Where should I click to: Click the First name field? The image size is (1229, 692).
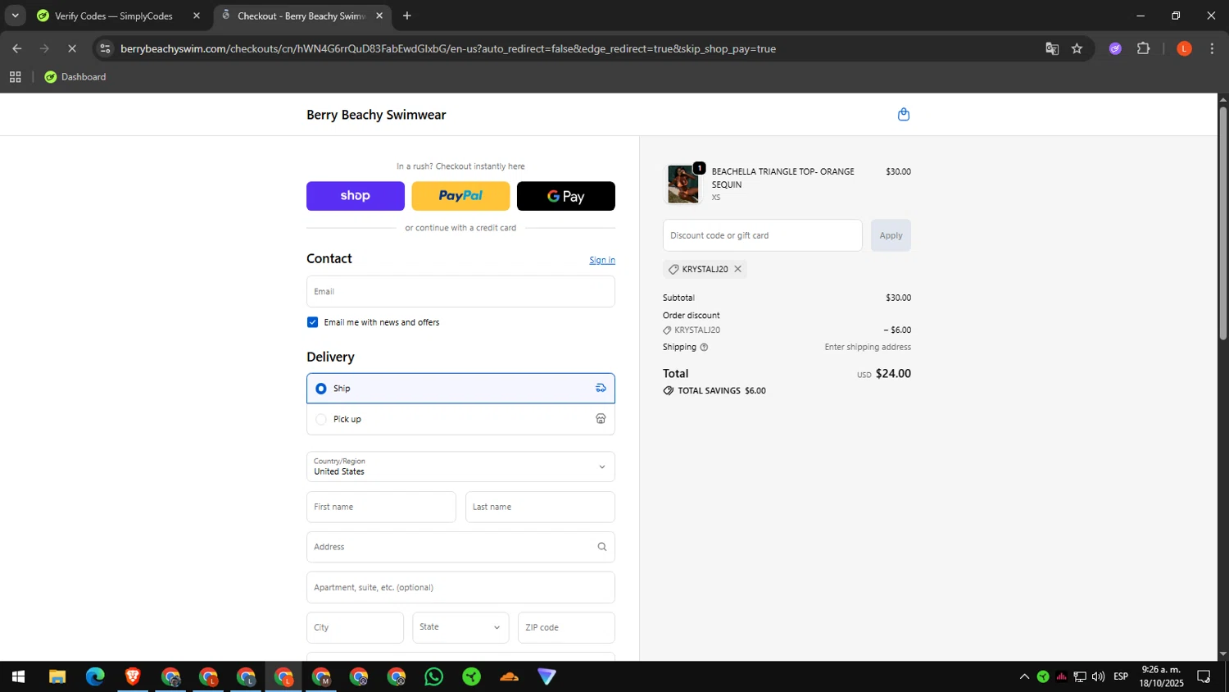381,507
